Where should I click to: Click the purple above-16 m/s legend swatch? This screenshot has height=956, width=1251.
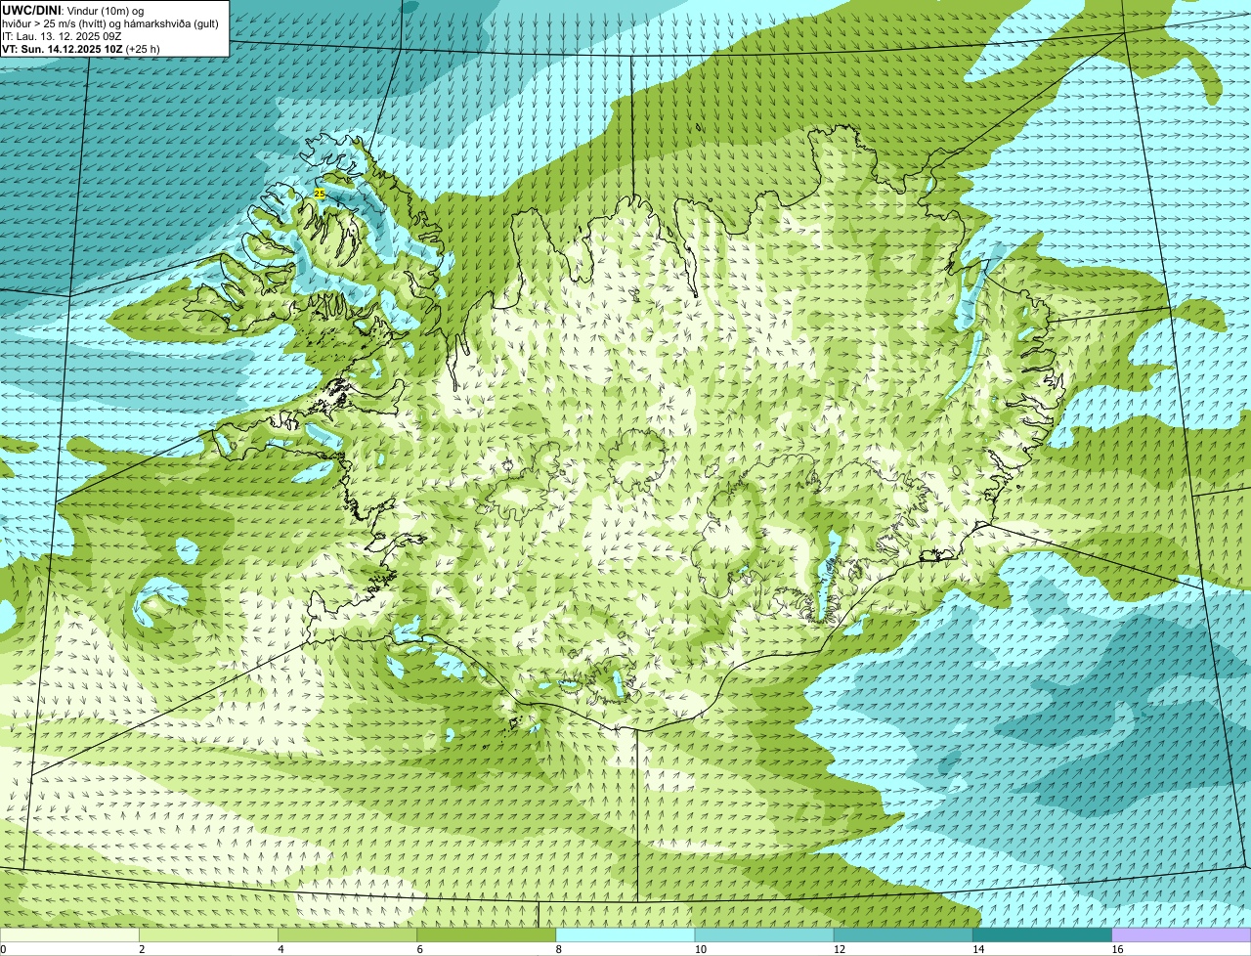[1182, 935]
